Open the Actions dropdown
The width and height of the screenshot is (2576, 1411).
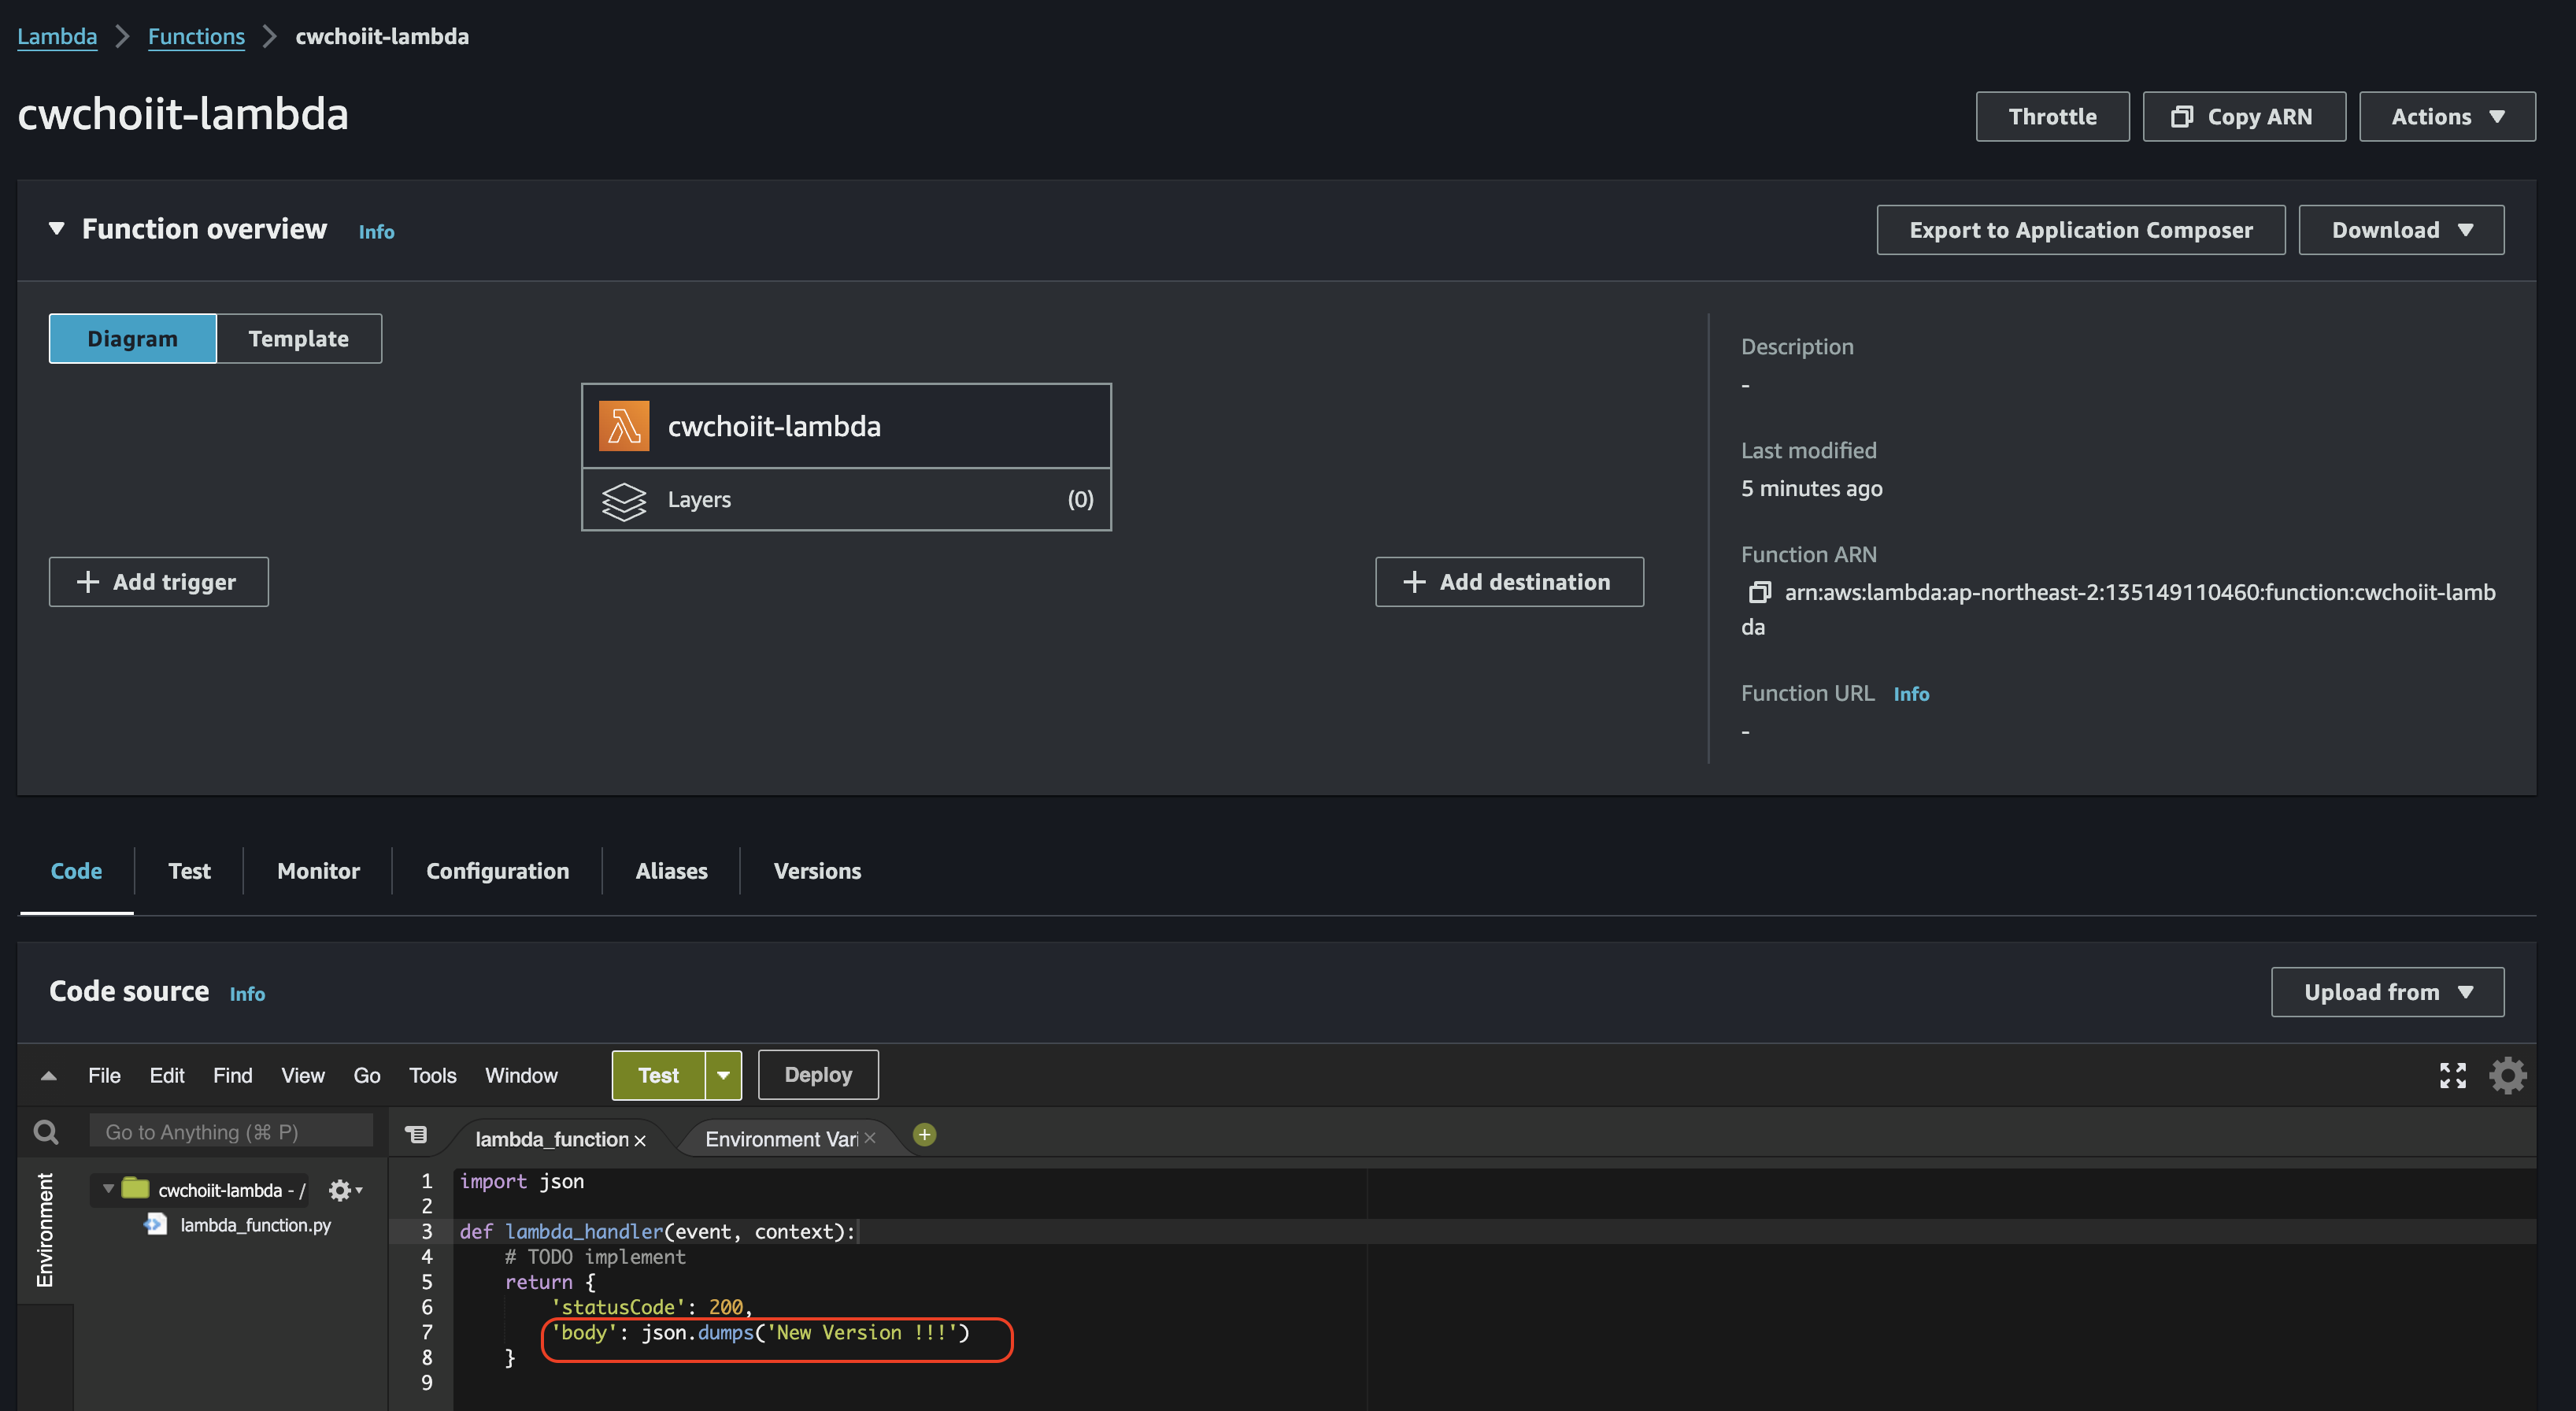point(2446,117)
